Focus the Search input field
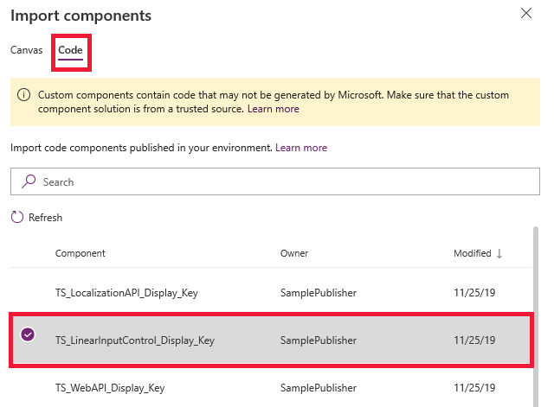554x407 pixels. [275, 181]
